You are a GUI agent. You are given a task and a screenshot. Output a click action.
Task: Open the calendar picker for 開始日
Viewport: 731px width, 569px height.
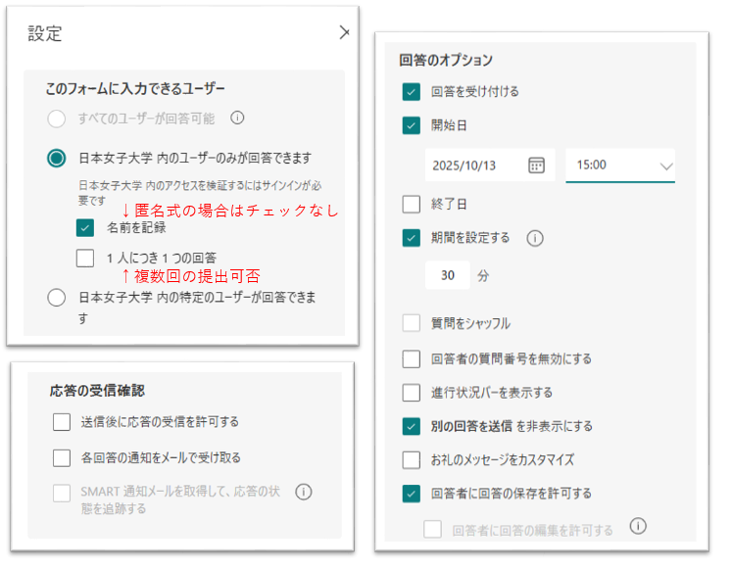tap(536, 165)
